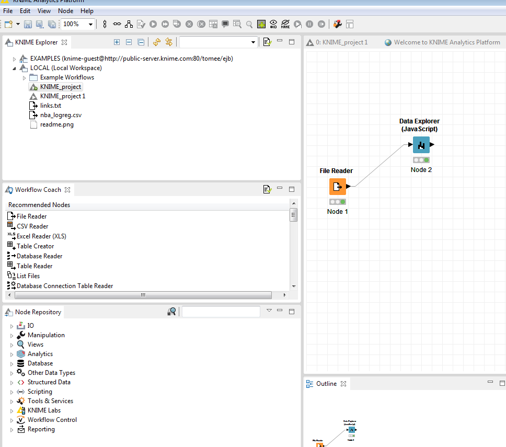
Task: Click the resume loop execution icon
Action: pyautogui.click(x=321, y=24)
